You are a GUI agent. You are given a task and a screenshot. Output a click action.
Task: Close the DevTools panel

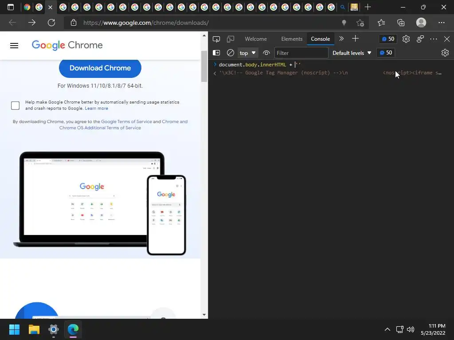point(447,39)
